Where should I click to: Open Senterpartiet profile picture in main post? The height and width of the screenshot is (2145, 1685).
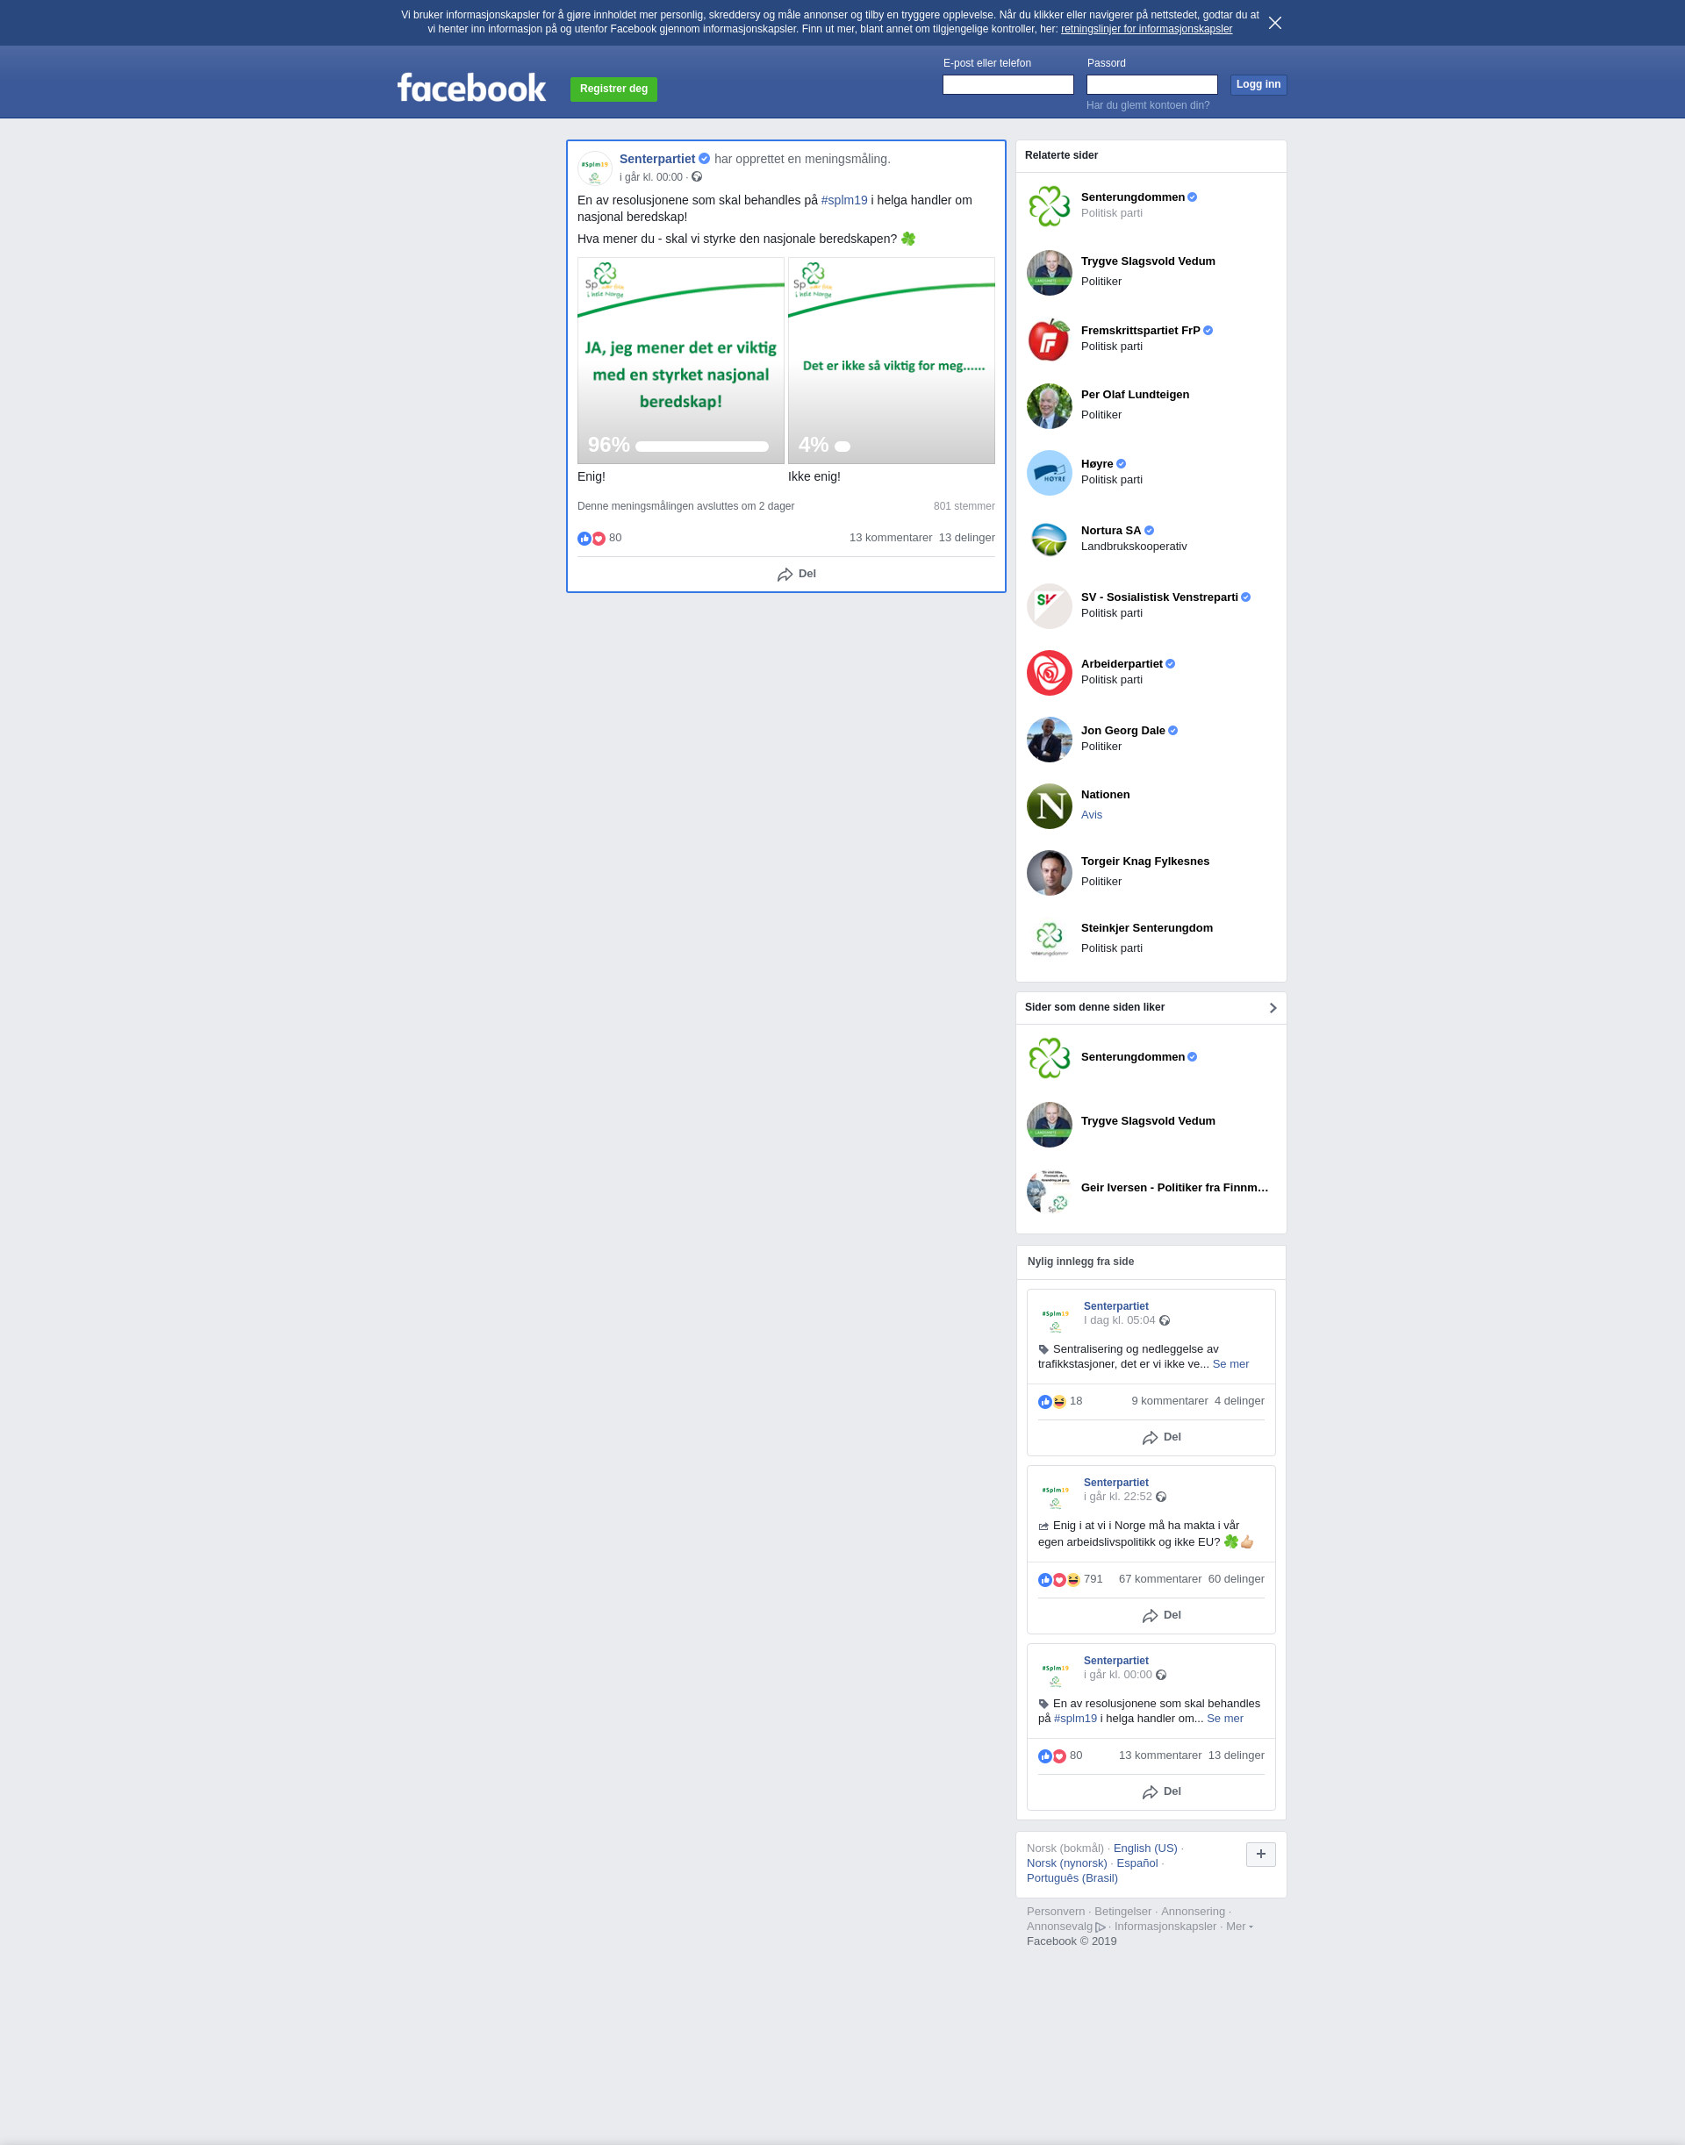(595, 168)
